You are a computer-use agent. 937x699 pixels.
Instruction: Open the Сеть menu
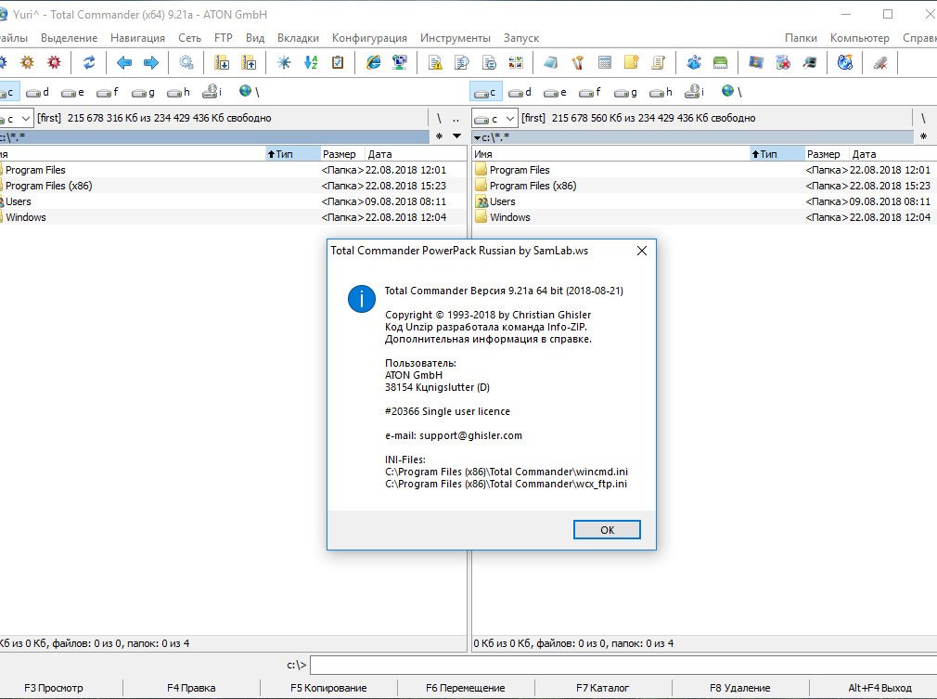[189, 38]
